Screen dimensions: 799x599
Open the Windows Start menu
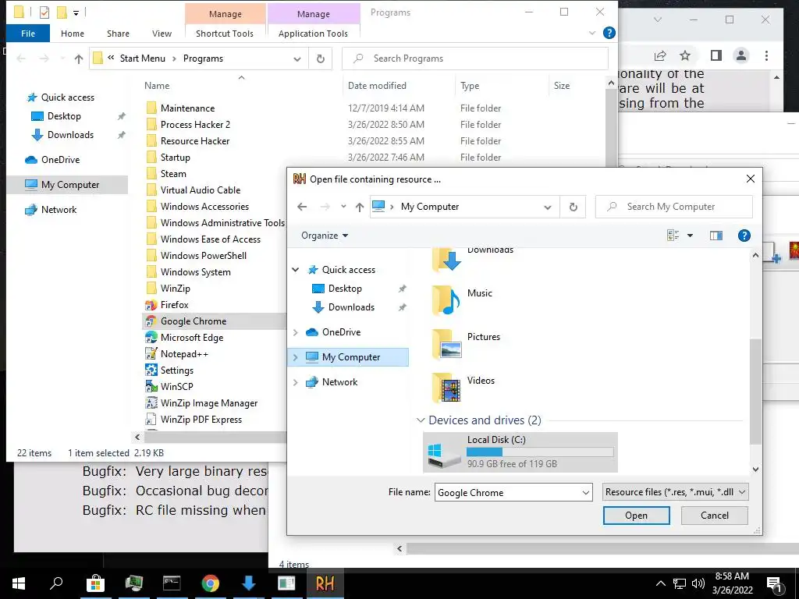pos(19,583)
